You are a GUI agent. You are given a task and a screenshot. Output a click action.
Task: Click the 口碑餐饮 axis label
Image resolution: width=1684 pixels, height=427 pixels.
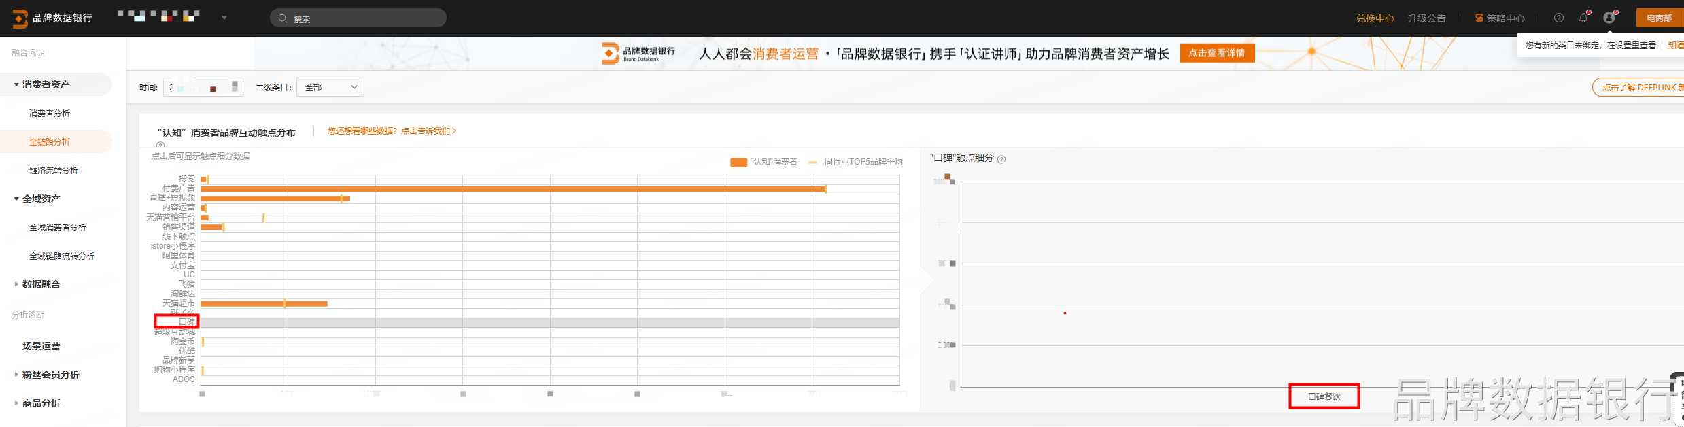(x=1324, y=396)
